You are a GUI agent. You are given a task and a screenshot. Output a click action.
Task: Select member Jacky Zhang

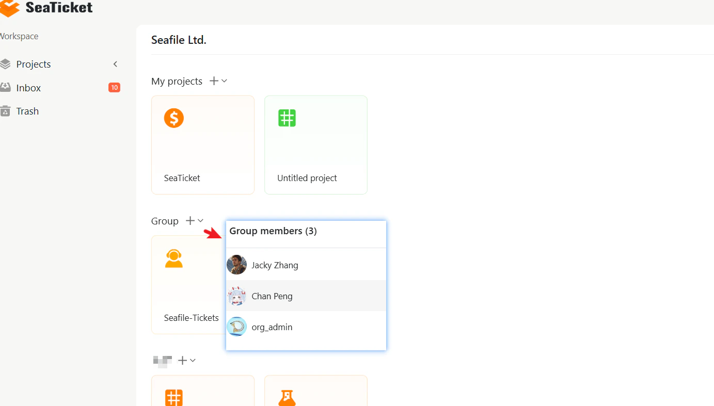point(306,265)
